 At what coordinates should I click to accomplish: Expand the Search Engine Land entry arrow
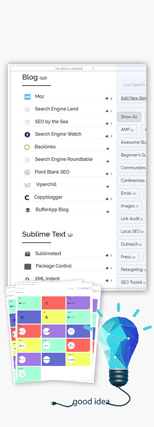27,110
